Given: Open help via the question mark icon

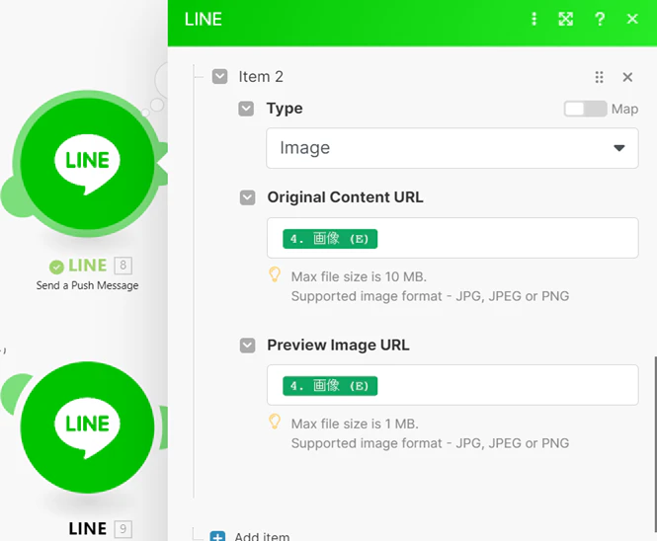Looking at the screenshot, I should coord(600,19).
